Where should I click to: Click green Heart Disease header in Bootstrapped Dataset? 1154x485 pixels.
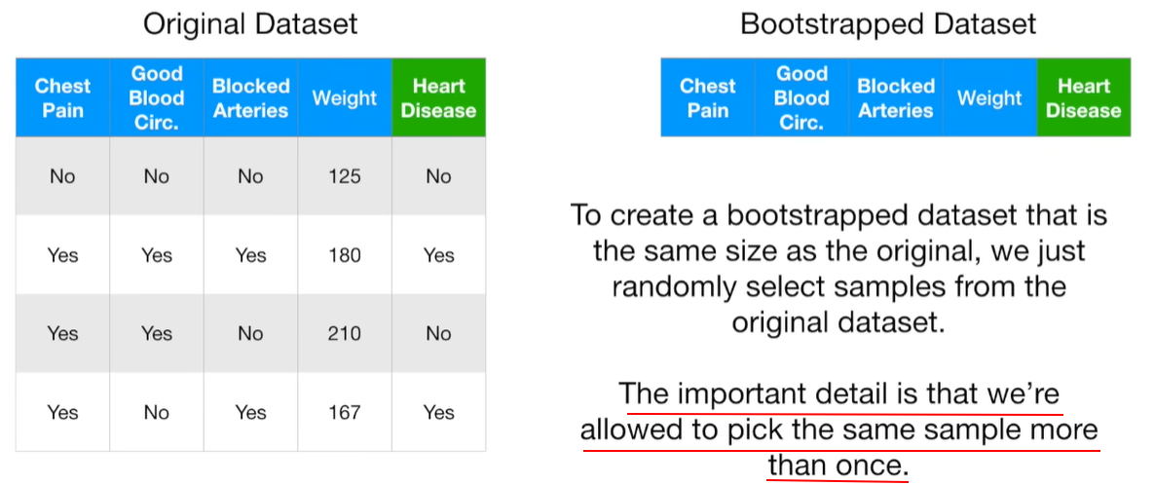(x=1083, y=98)
